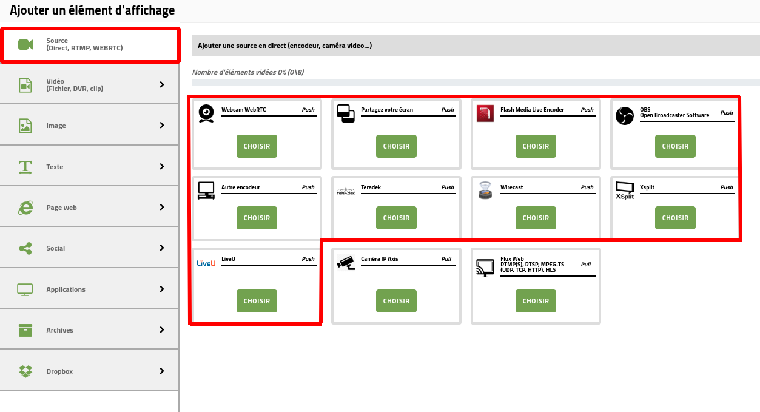Screen dimensions: 760x412
Task: Click the 'Teradek' card title text
Action: (371, 187)
